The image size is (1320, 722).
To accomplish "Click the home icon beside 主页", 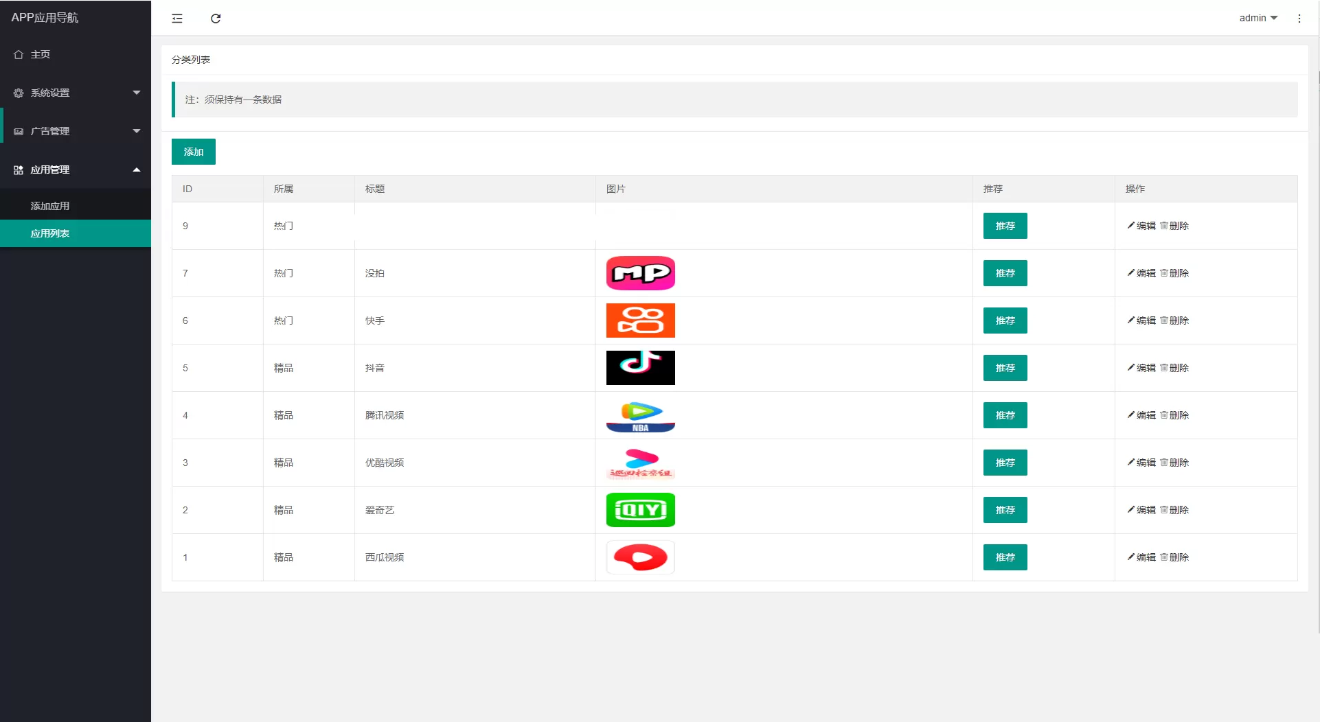I will [19, 54].
